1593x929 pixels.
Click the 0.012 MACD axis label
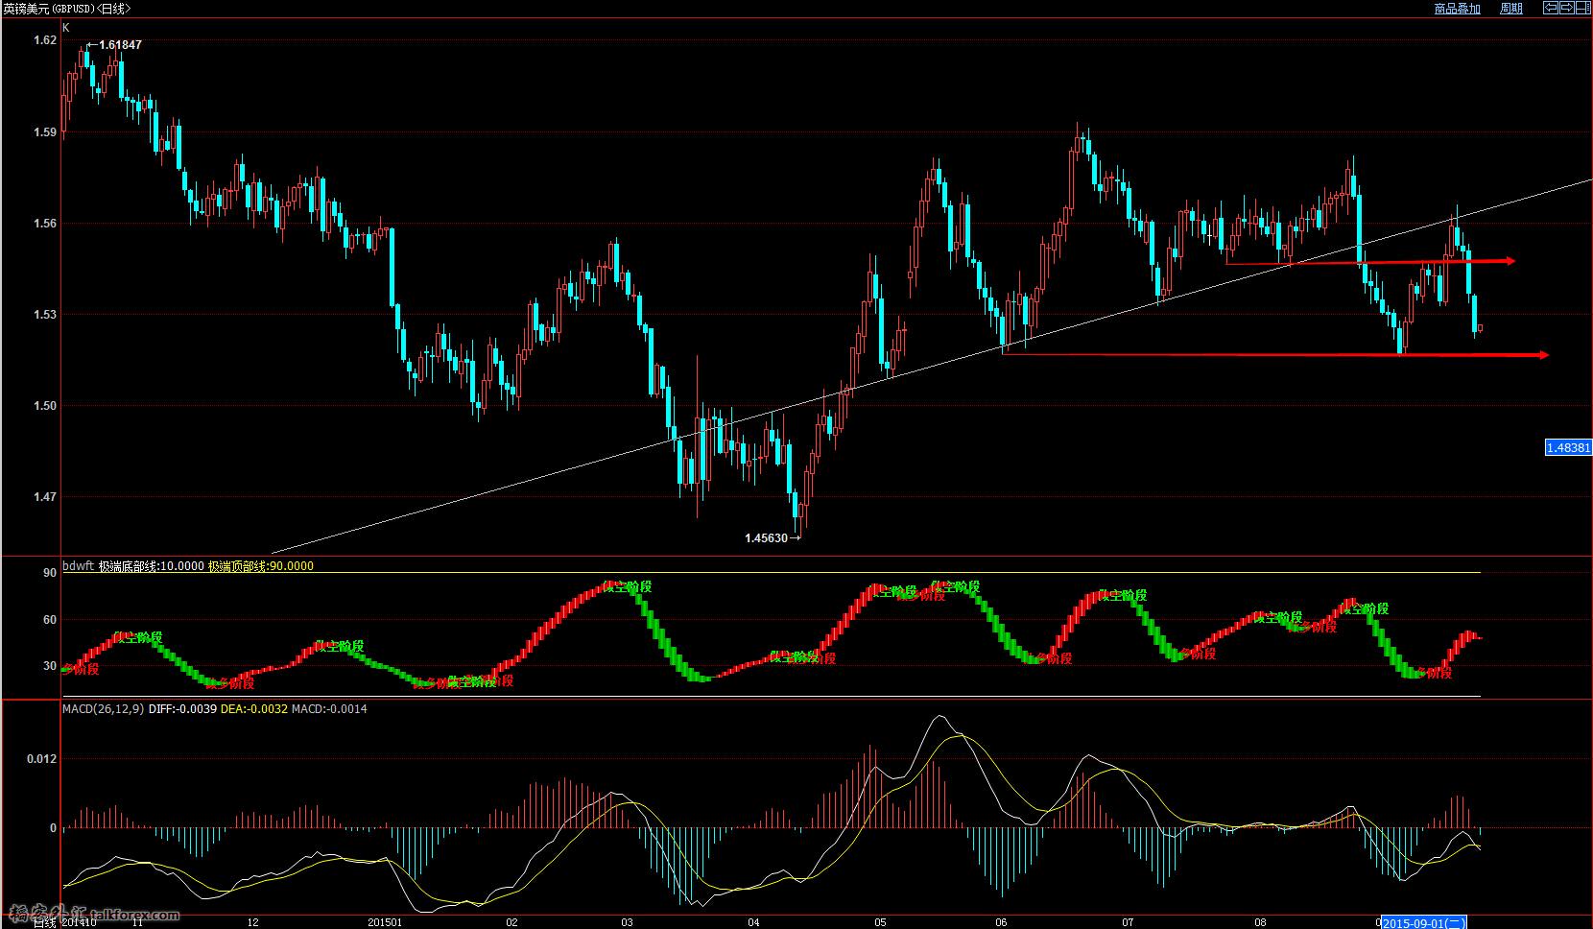[41, 758]
